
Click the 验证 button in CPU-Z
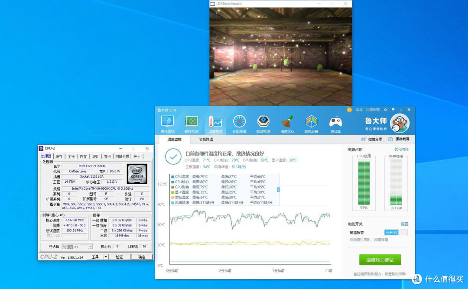click(120, 257)
